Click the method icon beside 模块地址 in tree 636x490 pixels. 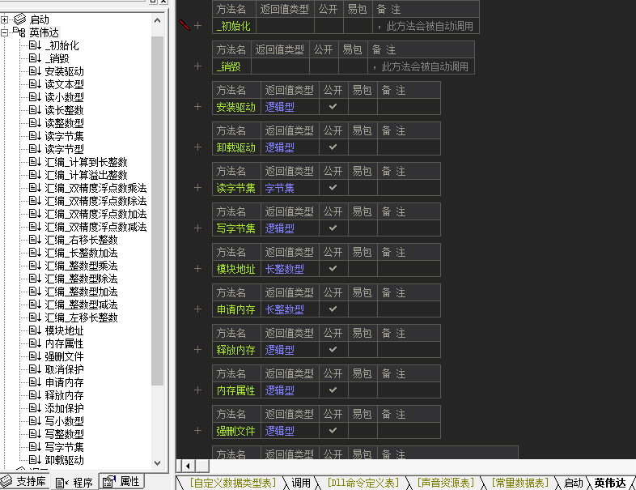pyautogui.click(x=34, y=330)
